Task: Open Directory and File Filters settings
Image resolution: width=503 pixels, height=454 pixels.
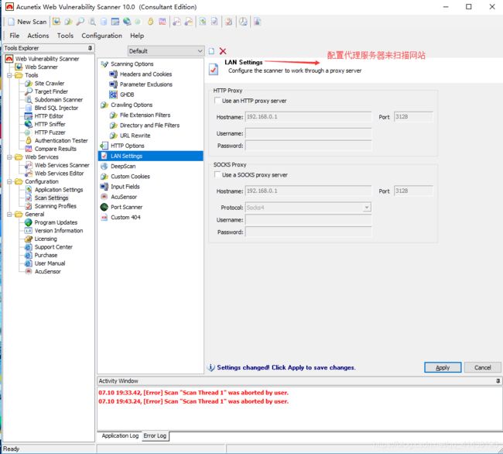Action: click(x=149, y=126)
